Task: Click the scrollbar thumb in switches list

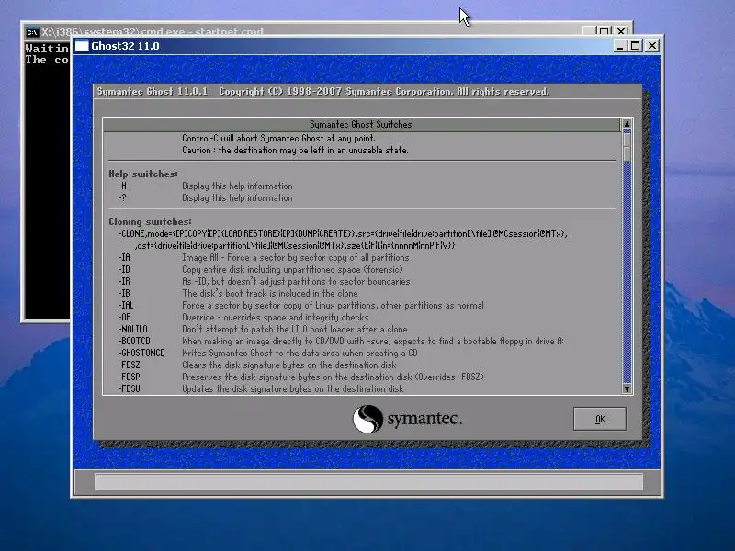Action: 627,146
